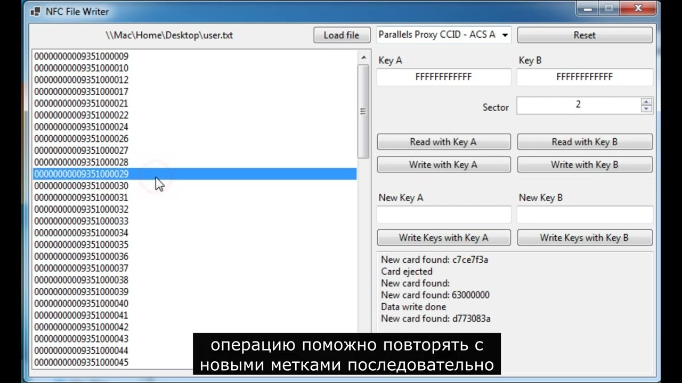This screenshot has height=383, width=682.
Task: Click the list scrollbar up arrow
Action: [x=363, y=57]
